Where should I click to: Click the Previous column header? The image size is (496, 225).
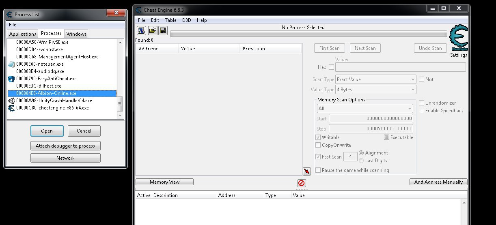270,49
